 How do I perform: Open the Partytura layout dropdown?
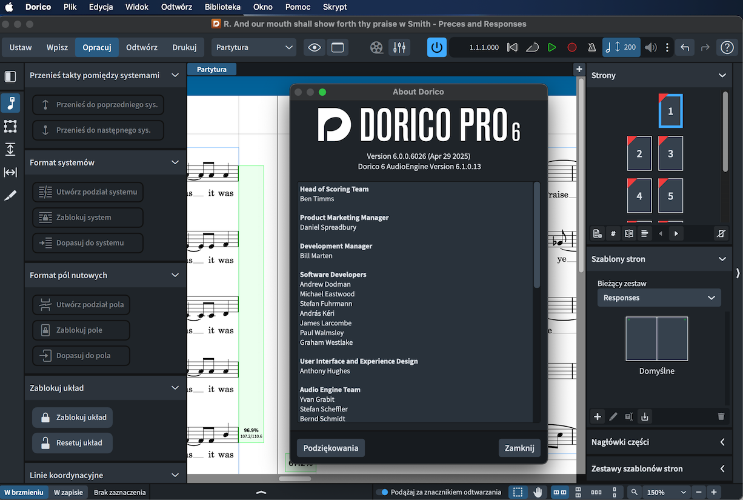click(x=253, y=47)
